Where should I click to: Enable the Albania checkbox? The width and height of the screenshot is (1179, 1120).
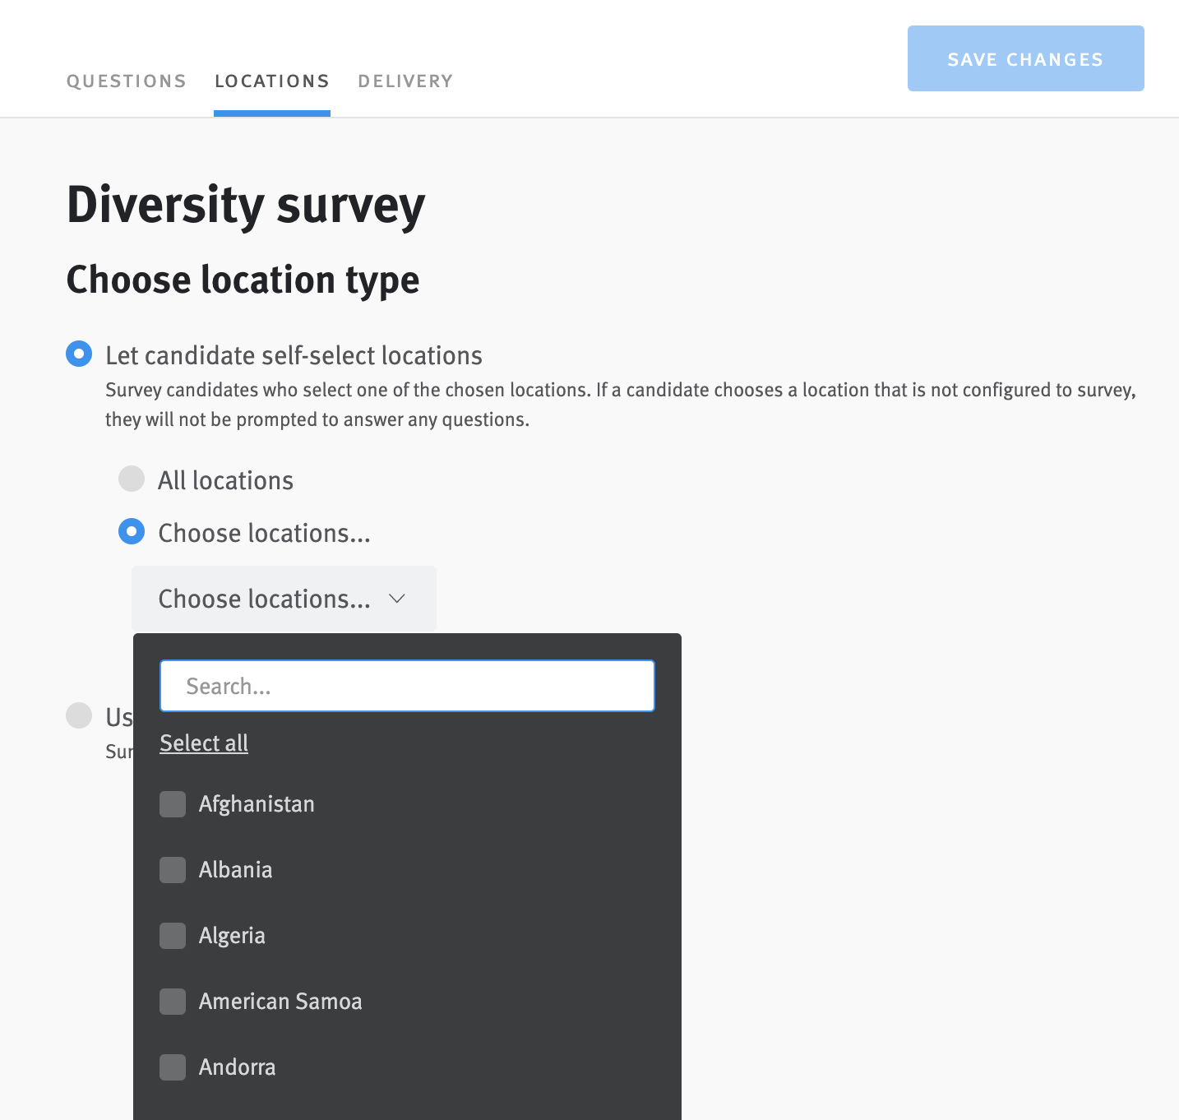click(x=173, y=870)
